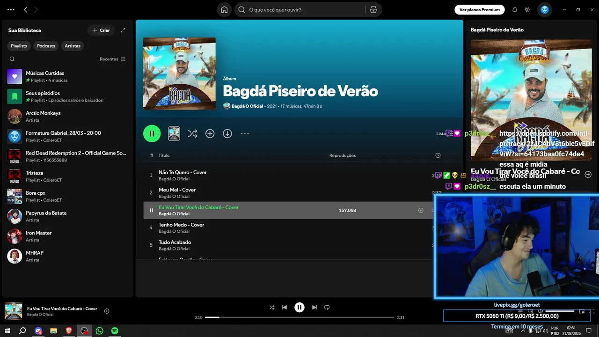Open MHRAP artist
599x337 pixels.
tap(68, 256)
